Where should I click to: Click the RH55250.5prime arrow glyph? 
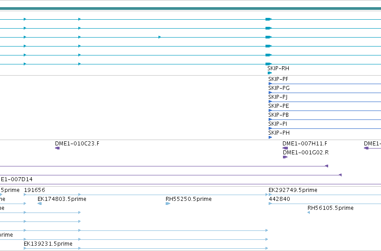point(168,204)
